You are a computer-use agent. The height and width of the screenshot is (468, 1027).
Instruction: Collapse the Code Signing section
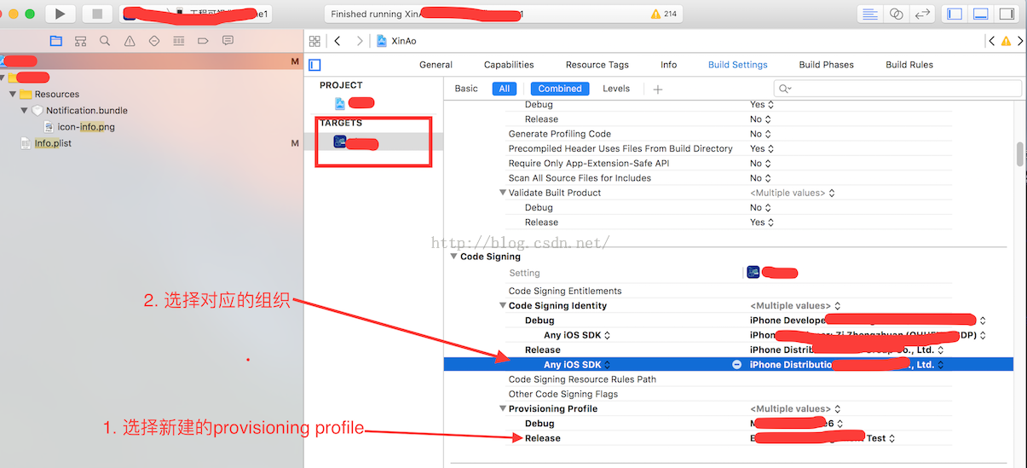453,257
